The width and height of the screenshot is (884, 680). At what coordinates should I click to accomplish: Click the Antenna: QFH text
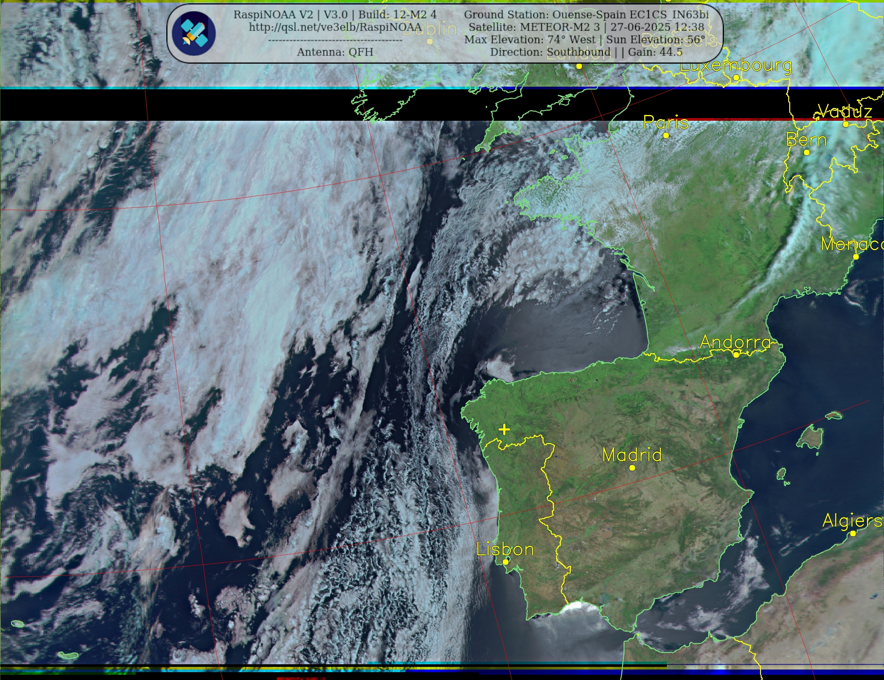(335, 52)
